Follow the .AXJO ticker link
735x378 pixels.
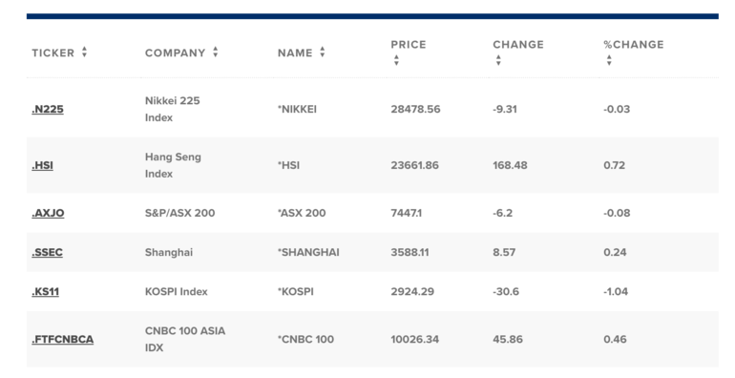point(49,213)
